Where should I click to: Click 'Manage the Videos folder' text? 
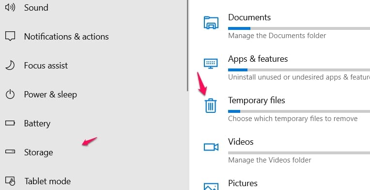[x=270, y=160]
